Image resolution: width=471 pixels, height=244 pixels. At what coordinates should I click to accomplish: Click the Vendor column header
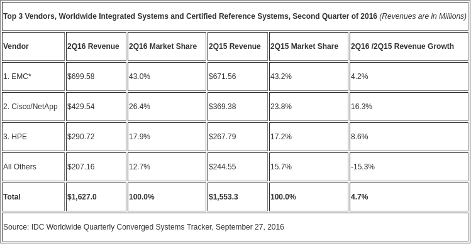tap(33, 46)
